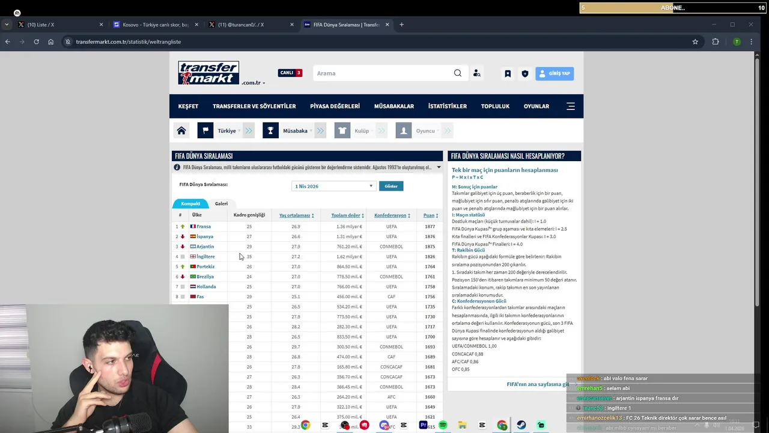Viewport: 769px width, 433px height.
Task: Open the .com.tr domain dropdown
Action: click(253, 83)
